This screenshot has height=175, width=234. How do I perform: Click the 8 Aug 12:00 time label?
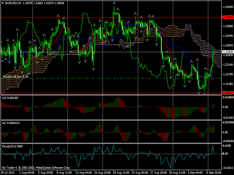coord(64,172)
